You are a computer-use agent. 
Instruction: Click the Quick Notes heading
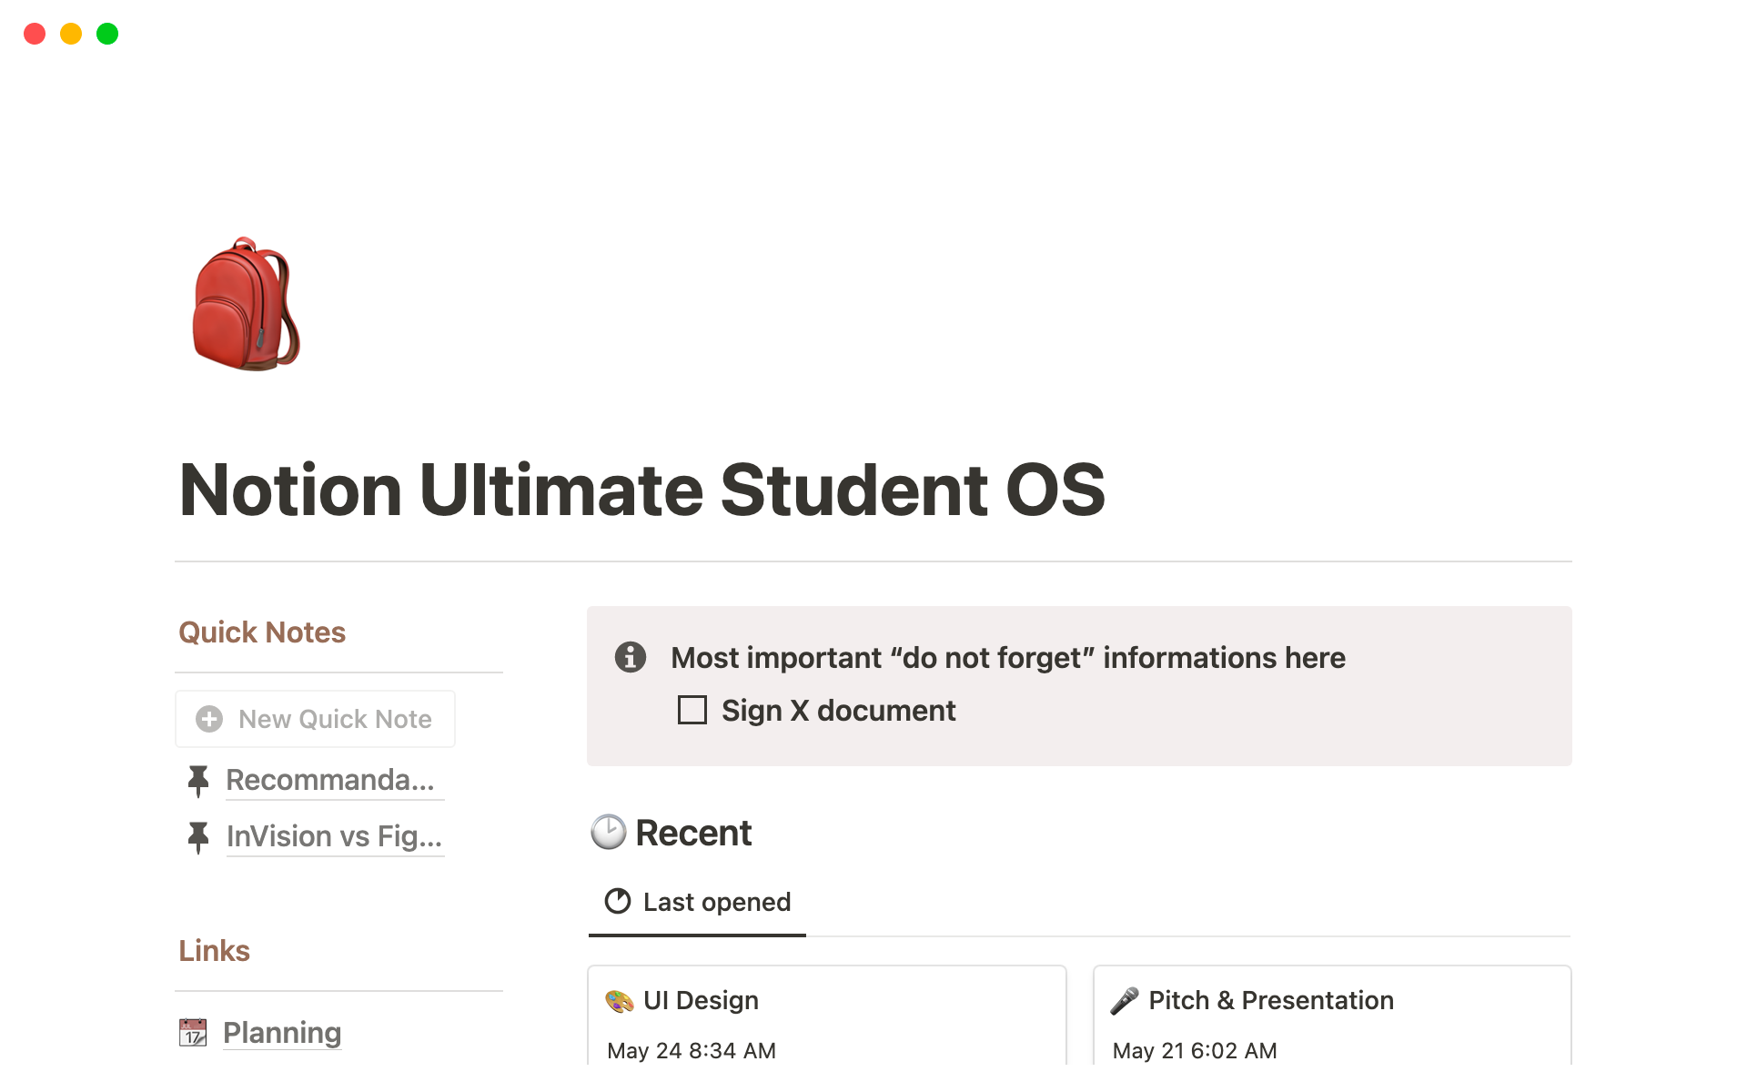tap(262, 632)
